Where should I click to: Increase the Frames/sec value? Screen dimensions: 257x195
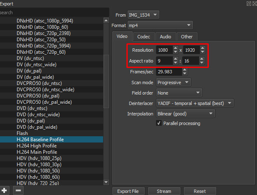click(185, 70)
